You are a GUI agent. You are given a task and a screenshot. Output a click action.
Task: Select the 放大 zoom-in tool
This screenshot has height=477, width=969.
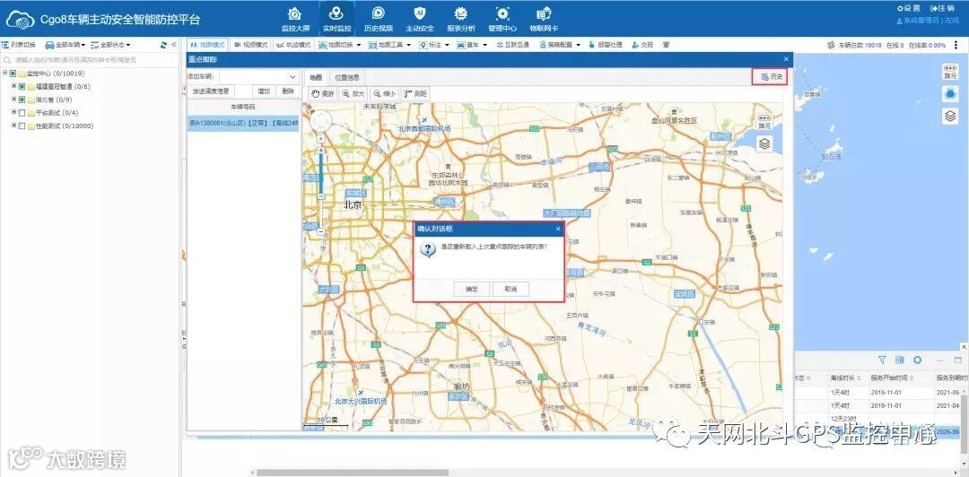[353, 94]
